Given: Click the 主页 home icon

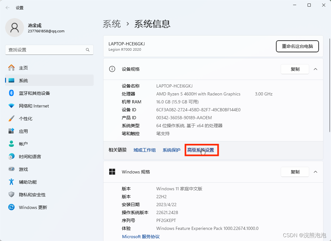Looking at the screenshot, I should 11,68.
